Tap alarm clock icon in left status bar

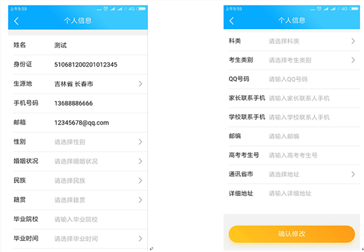click(x=105, y=9)
